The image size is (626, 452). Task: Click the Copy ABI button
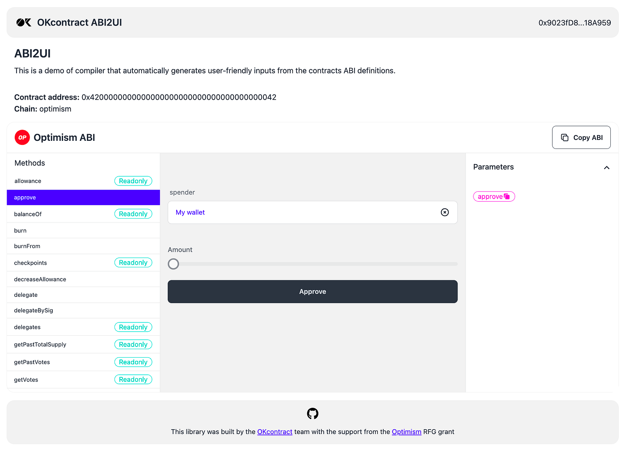tap(581, 137)
